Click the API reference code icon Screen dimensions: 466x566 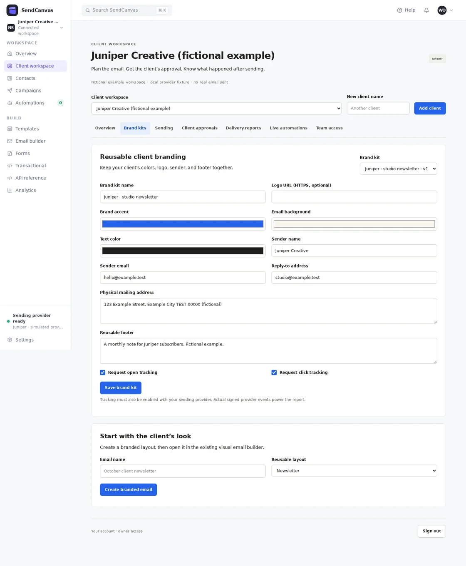point(10,178)
